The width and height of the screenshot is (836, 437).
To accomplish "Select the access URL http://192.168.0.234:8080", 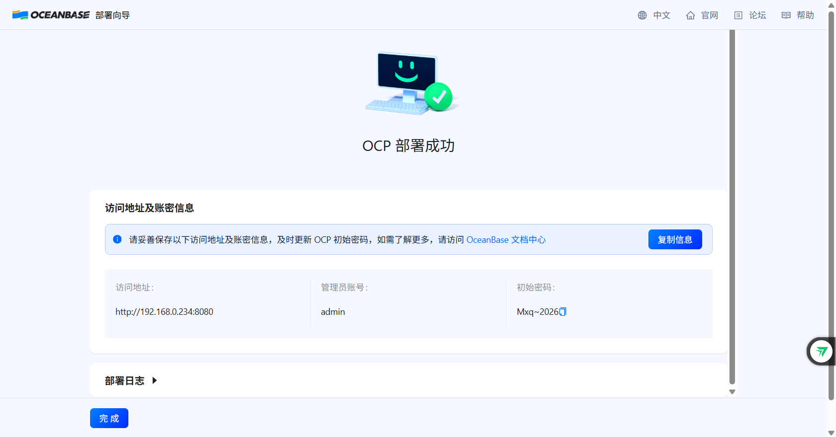I will [164, 312].
